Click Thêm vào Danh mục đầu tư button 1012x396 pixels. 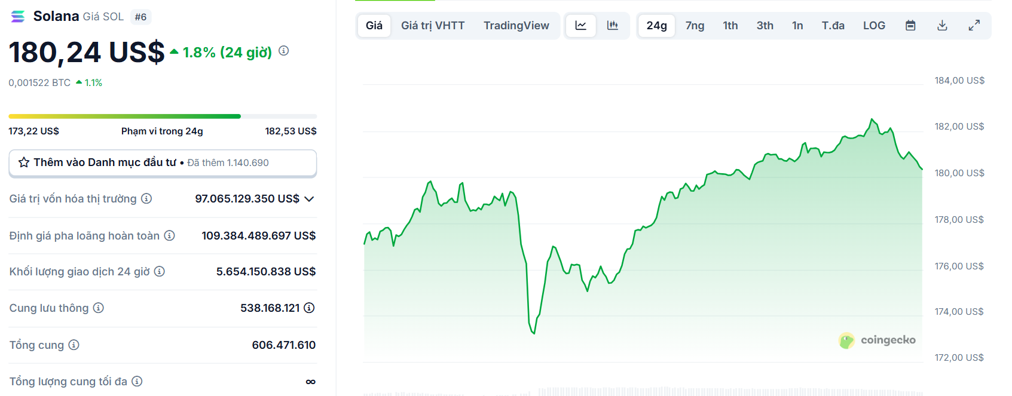click(163, 162)
